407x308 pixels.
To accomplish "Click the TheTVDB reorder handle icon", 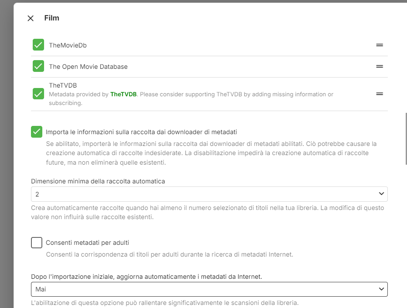I will (380, 94).
